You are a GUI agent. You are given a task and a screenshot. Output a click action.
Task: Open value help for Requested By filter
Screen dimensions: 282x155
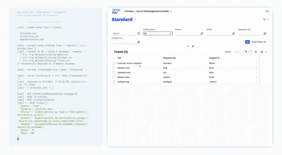point(265,33)
